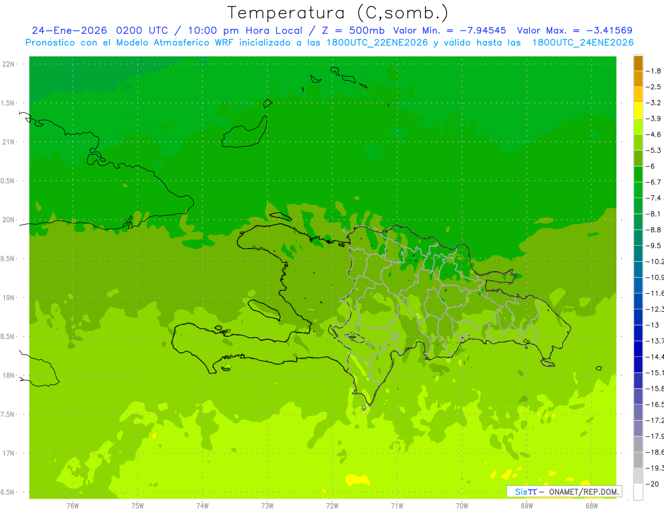Select the dark orange swatch above -1.8
This screenshot has width=664, height=513.
point(638,63)
